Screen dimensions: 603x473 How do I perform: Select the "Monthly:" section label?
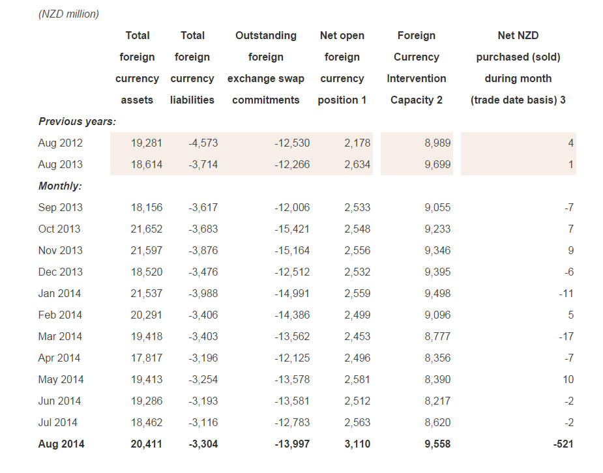point(60,186)
